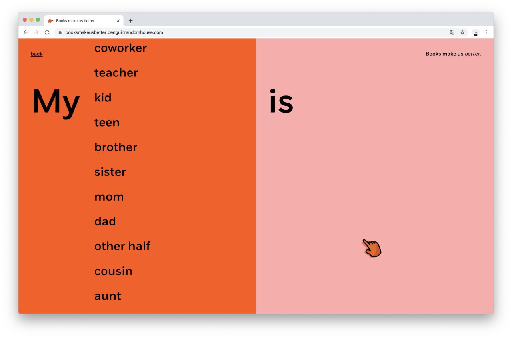512x338 pixels.
Task: Choose 'teacher' from the list
Action: tap(116, 72)
